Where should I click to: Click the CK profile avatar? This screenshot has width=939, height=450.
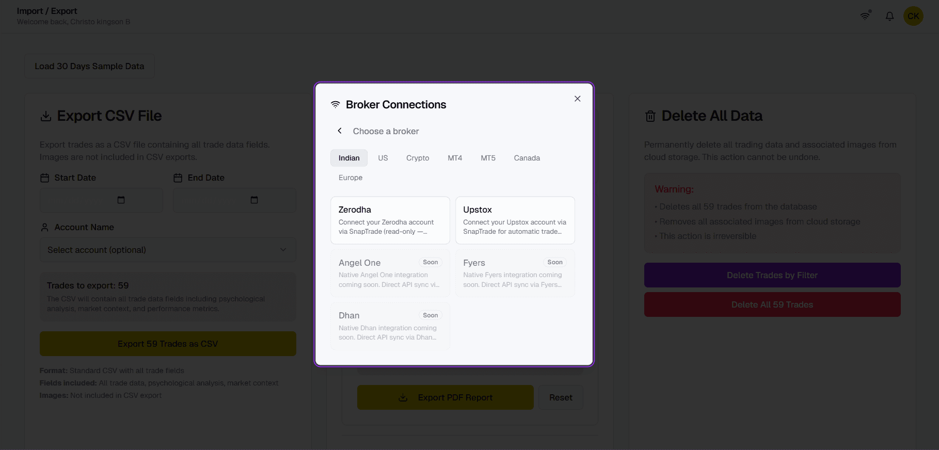click(913, 16)
